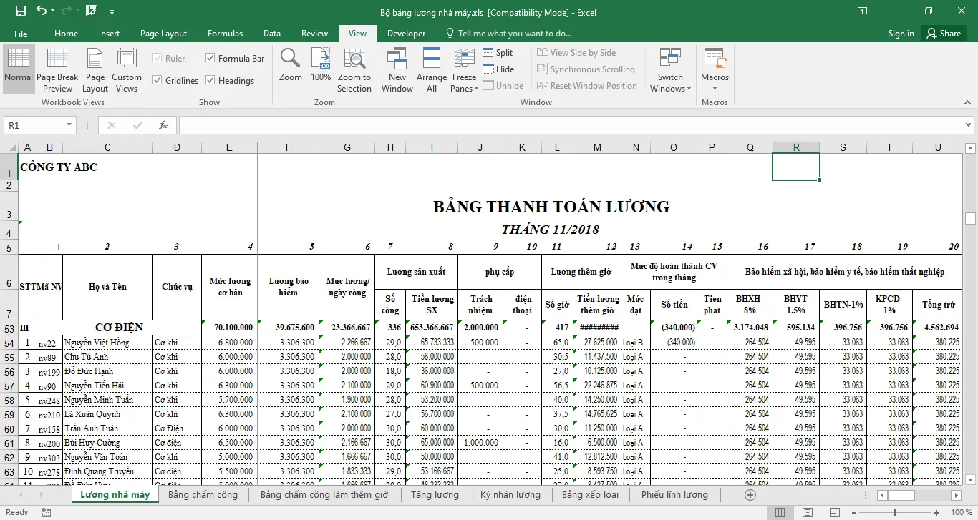Click Sign in link
The image size is (978, 520).
pos(901,34)
